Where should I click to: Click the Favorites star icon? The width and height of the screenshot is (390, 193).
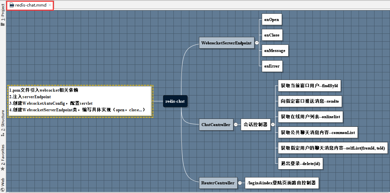[3, 169]
